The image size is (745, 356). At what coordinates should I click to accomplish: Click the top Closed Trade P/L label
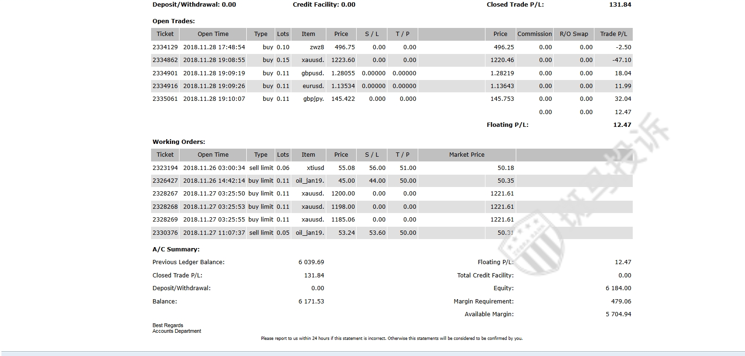[515, 5]
